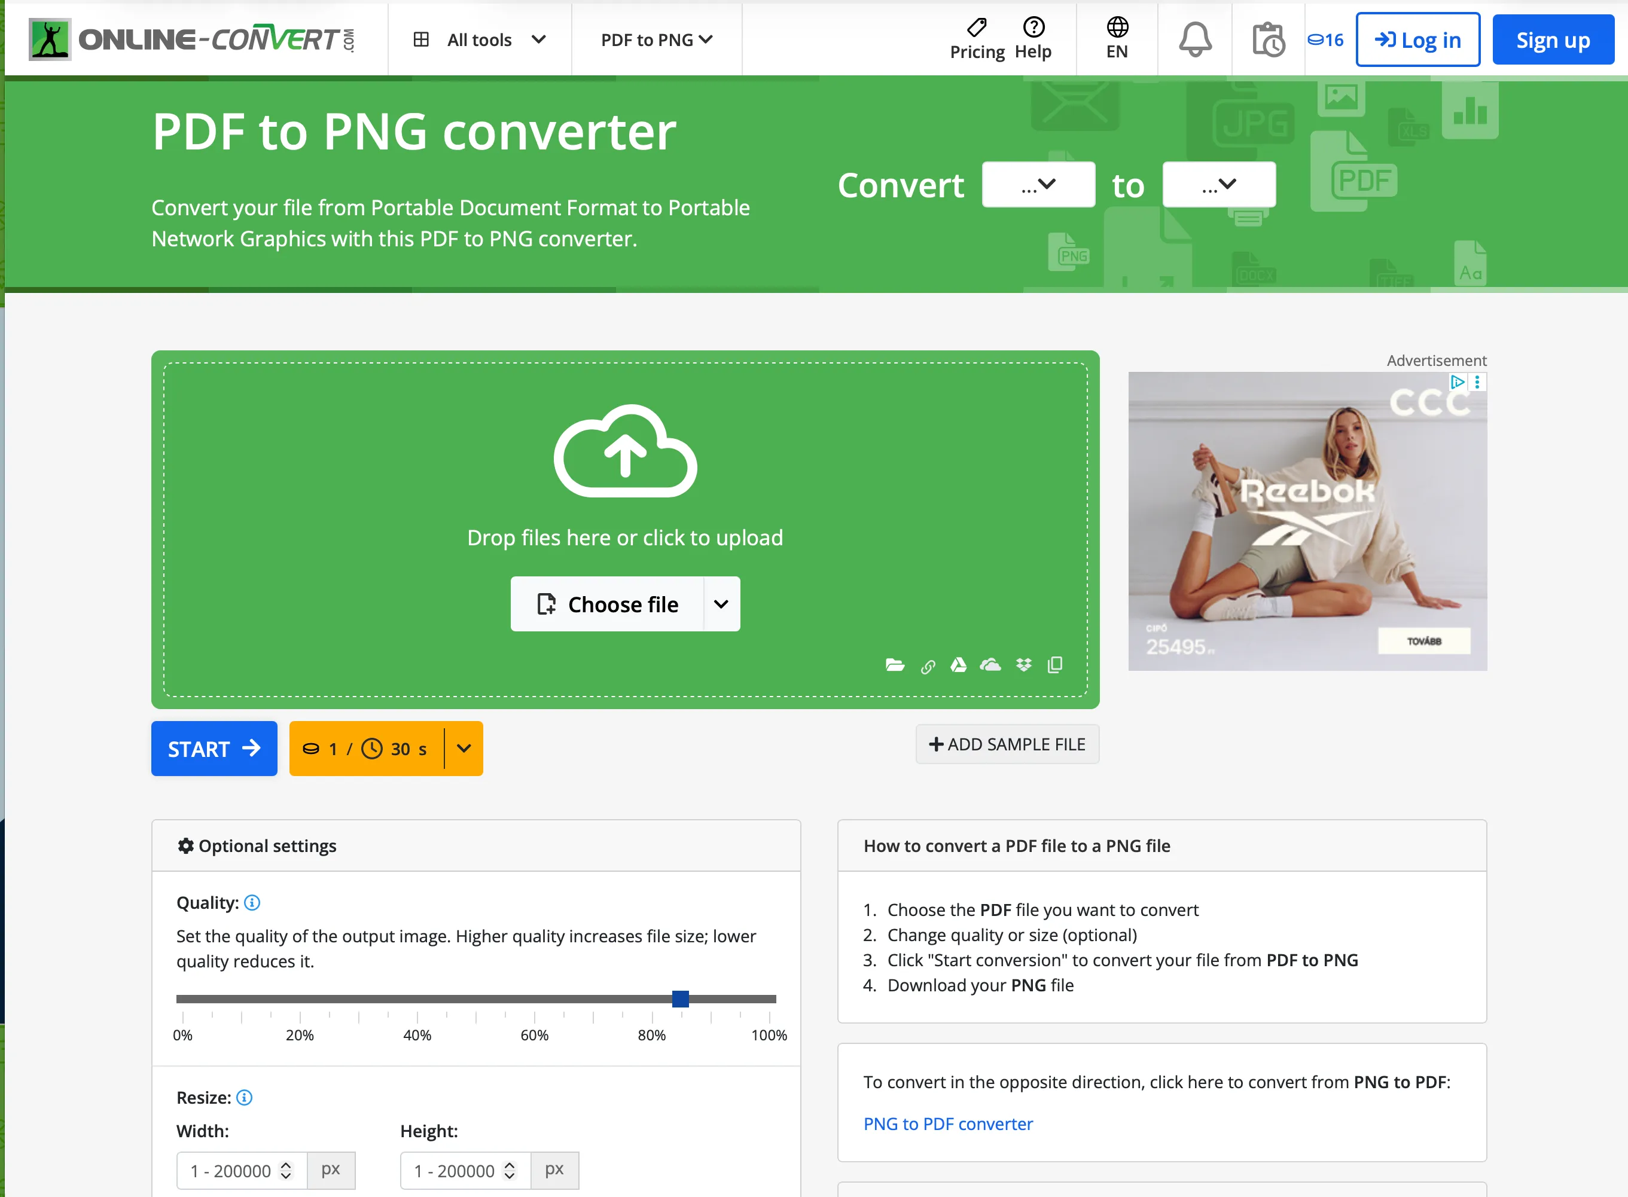1628x1197 pixels.
Task: Open the conversion history clipboard icon
Action: click(x=1269, y=39)
